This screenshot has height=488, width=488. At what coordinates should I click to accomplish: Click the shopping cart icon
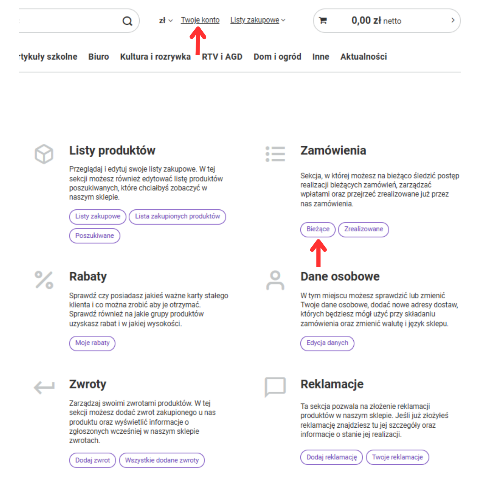pos(323,21)
